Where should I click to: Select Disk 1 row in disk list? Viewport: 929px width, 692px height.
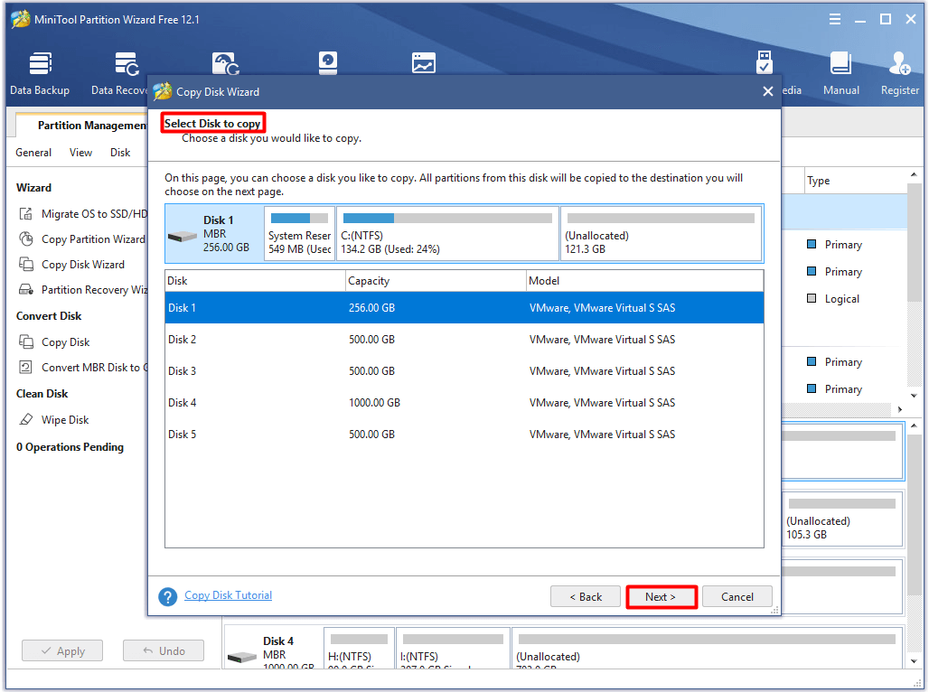point(464,307)
